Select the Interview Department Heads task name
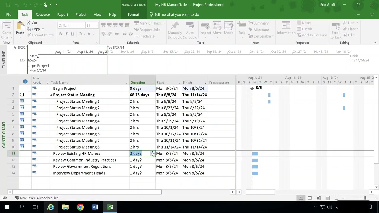The width and height of the screenshot is (379, 213). pyautogui.click(x=79, y=173)
